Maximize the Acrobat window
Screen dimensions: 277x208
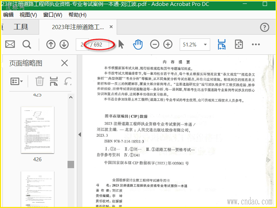[x=265, y=4]
